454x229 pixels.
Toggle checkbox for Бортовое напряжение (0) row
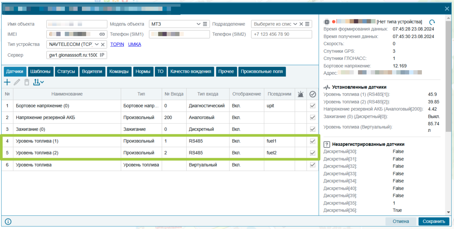312,106
